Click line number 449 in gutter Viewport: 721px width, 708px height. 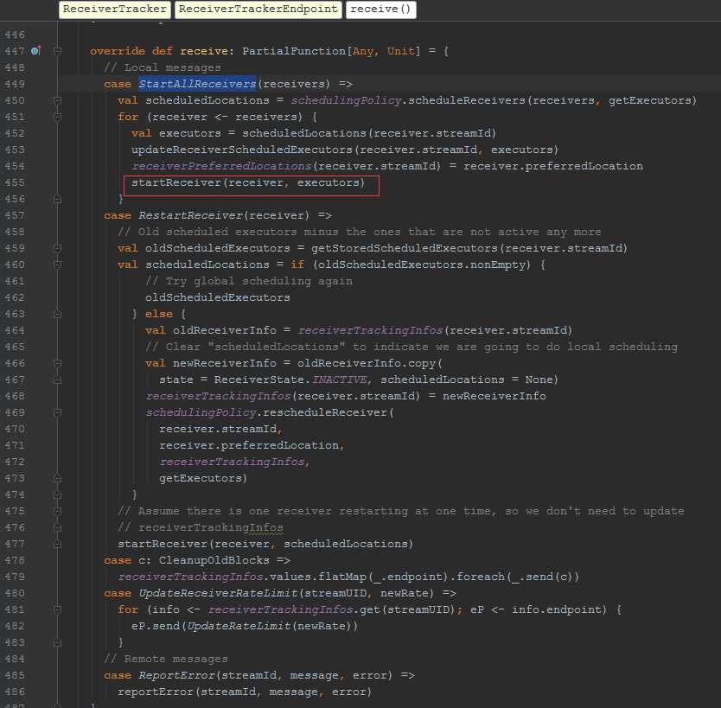[x=15, y=84]
